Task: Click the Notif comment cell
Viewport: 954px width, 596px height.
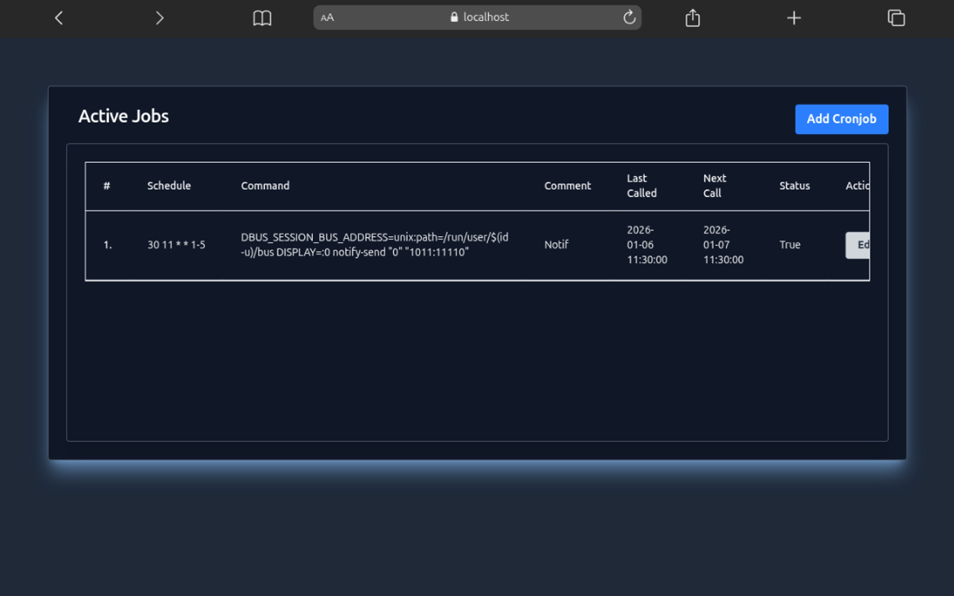Action: pyautogui.click(x=556, y=245)
